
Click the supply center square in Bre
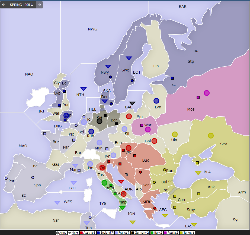coord(45,133)
